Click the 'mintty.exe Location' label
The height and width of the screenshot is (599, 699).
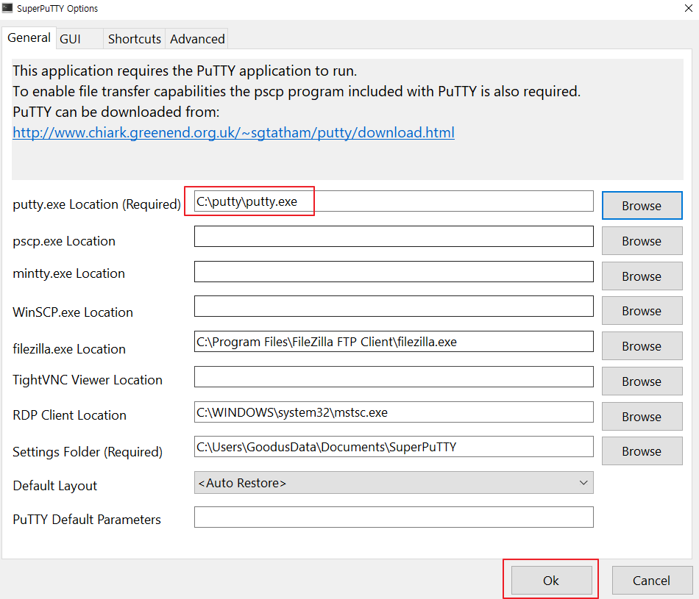pyautogui.click(x=68, y=273)
